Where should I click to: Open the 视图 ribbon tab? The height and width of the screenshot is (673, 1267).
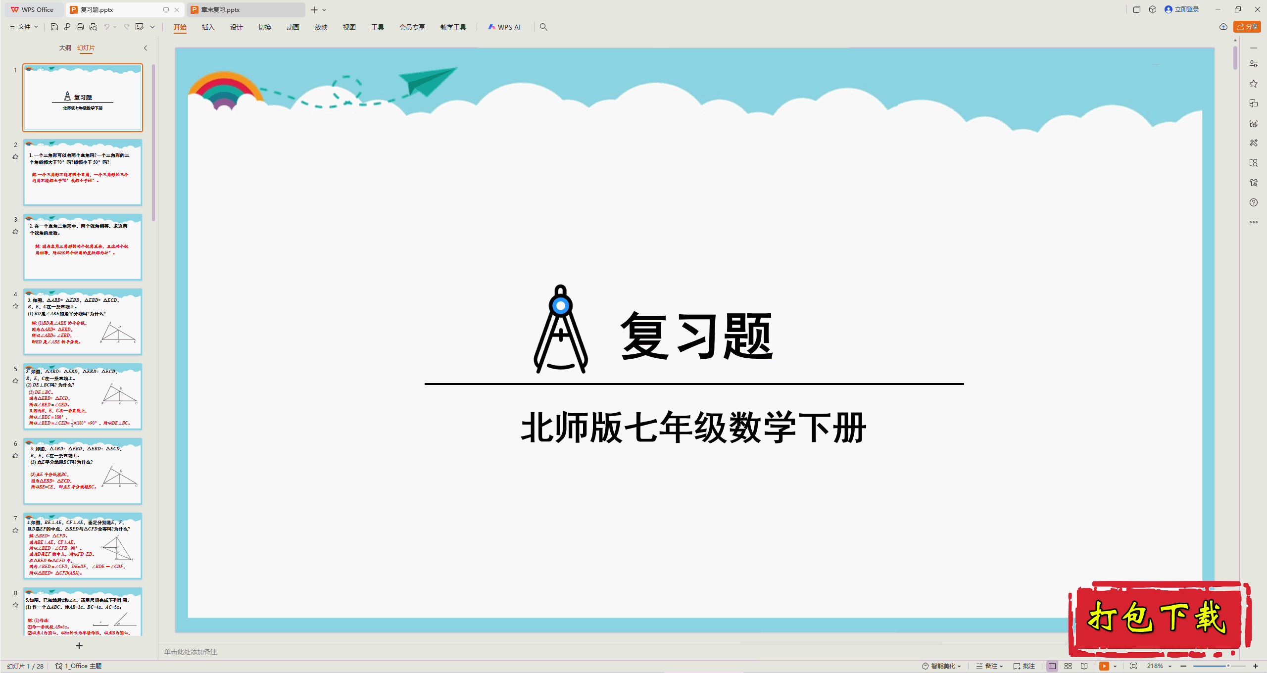[x=349, y=27]
